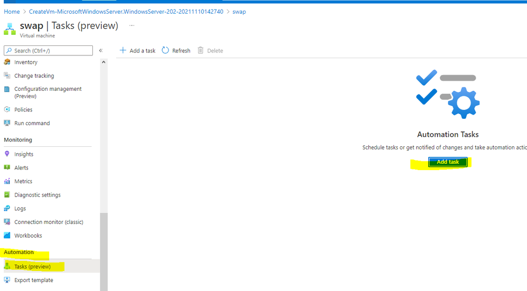Click the sidebar scrollbar thumb
This screenshot has height=291, width=527.
tap(104, 252)
